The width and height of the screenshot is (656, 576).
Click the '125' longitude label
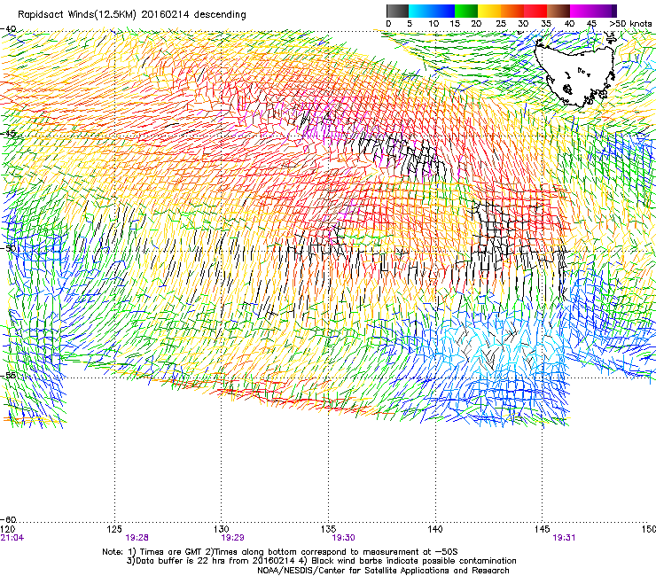point(114,529)
